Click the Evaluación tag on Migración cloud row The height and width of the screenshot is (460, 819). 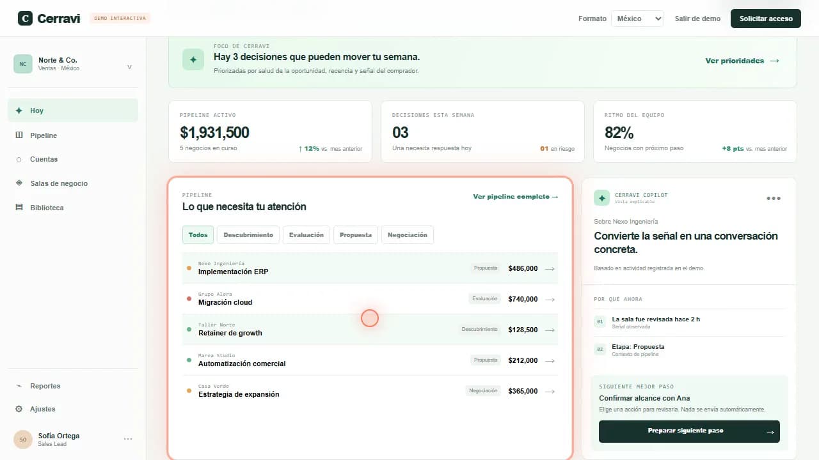coord(484,299)
